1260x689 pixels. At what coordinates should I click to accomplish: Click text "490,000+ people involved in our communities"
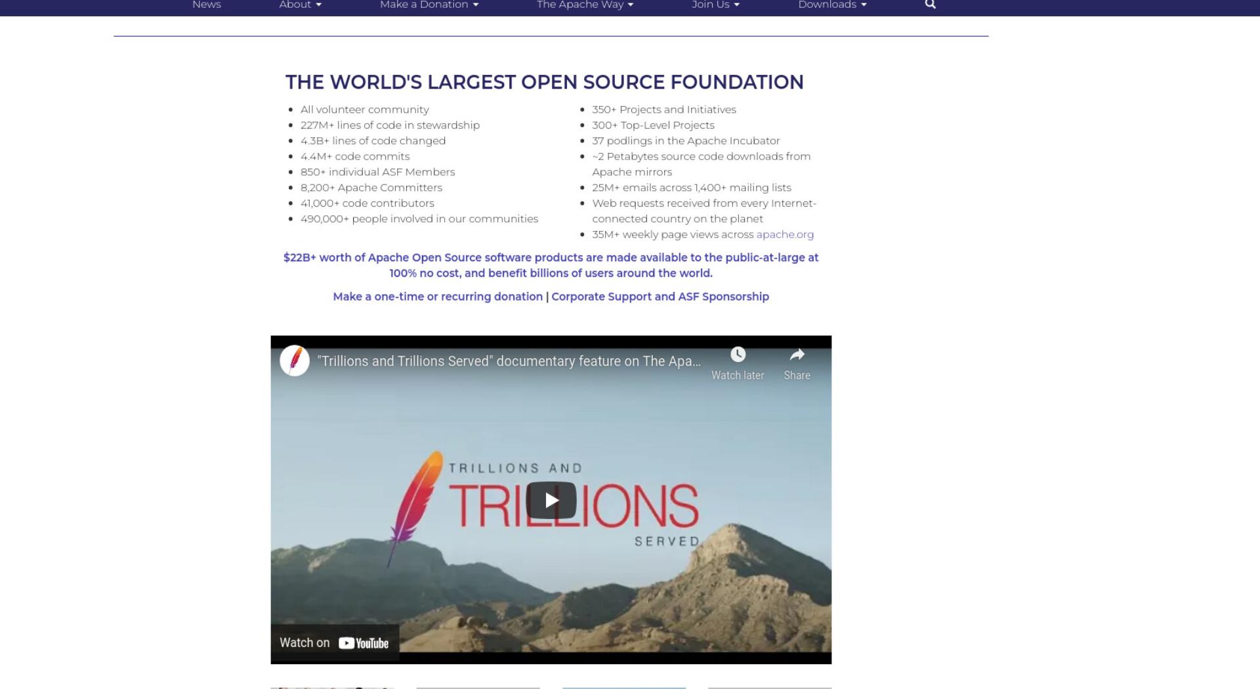click(419, 219)
